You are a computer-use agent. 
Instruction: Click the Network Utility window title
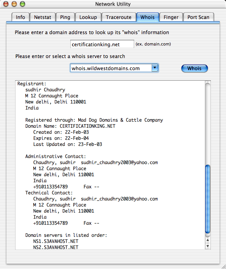(113, 4)
